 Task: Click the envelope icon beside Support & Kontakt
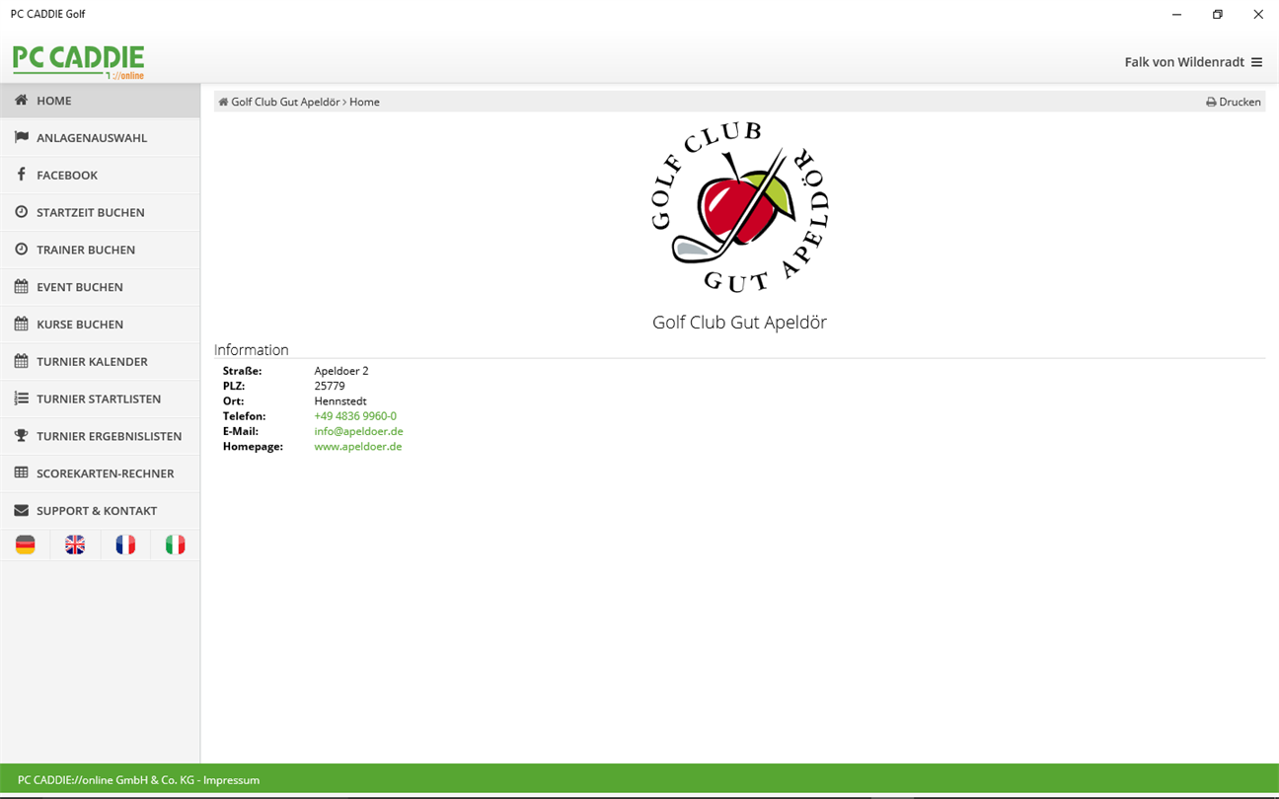(x=21, y=510)
